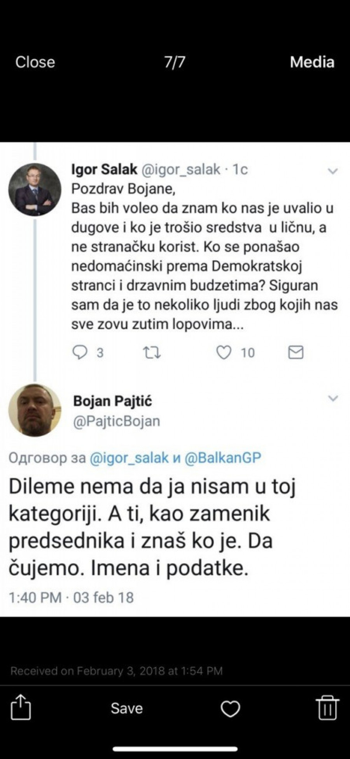Viewport: 350px width, 759px height.
Task: Tap the trash delete icon
Action: [x=327, y=707]
